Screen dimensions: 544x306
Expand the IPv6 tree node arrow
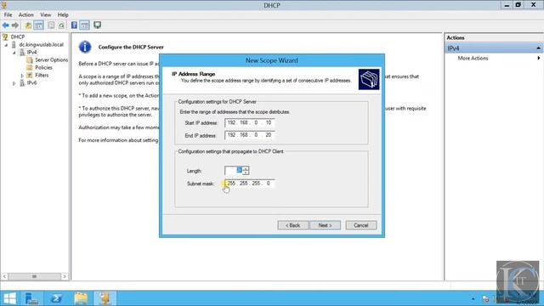[14, 83]
